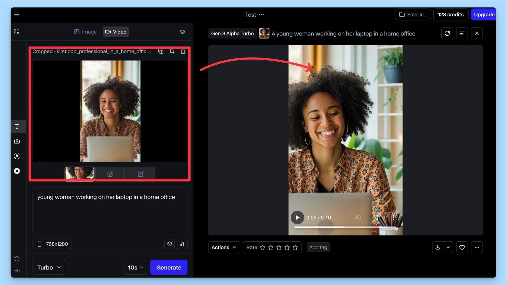Click the Generate button
507x285 pixels.
point(169,267)
